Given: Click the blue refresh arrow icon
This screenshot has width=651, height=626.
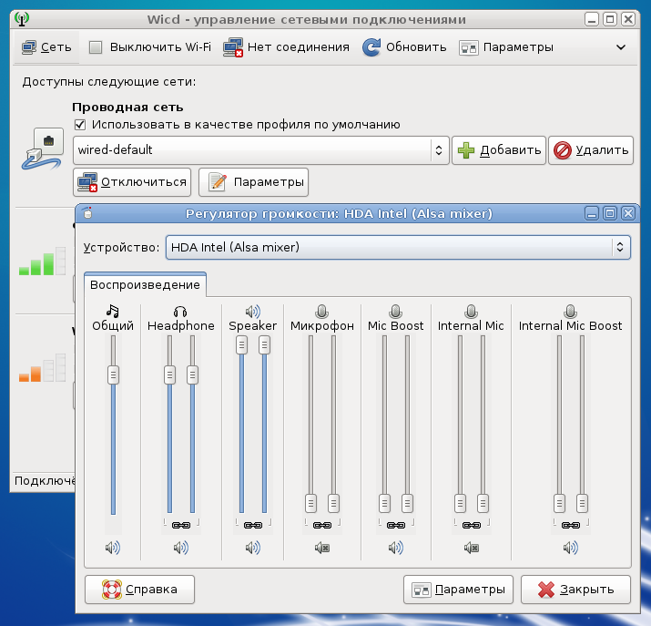Looking at the screenshot, I should [371, 47].
